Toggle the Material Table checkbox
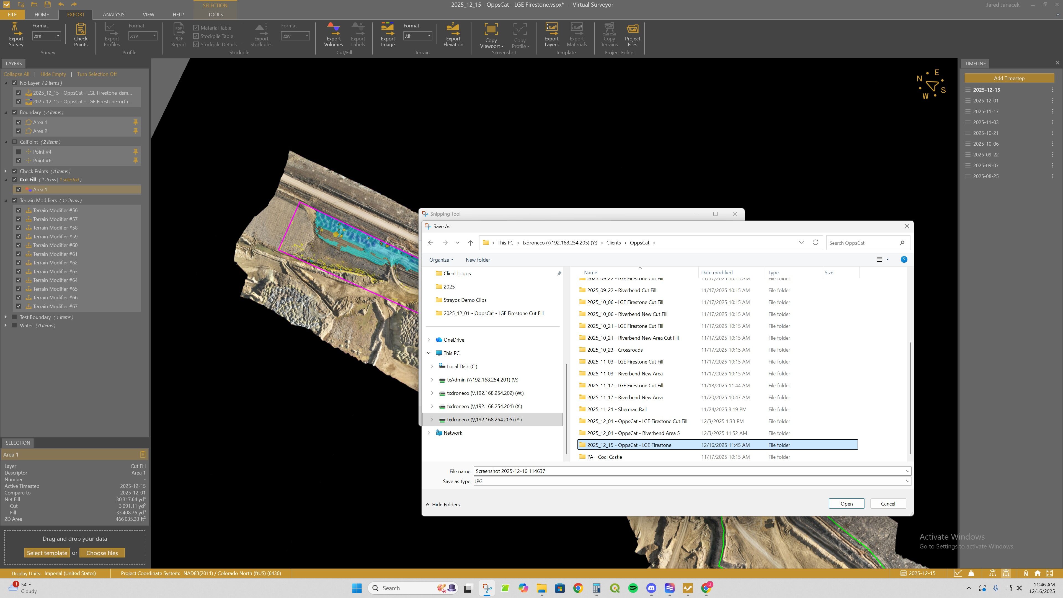 (196, 28)
